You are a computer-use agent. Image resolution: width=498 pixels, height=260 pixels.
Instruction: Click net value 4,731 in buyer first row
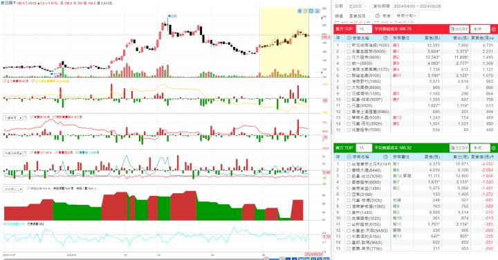[488, 46]
